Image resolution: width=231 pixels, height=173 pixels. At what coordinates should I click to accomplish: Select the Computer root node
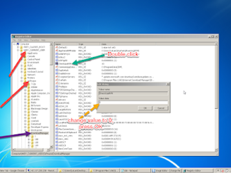pyautogui.click(x=24, y=44)
